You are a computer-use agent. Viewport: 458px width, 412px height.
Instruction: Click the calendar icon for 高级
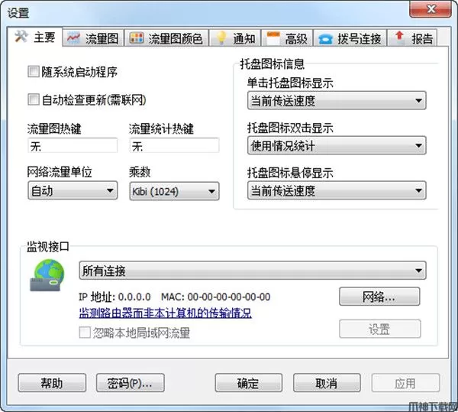(x=273, y=38)
